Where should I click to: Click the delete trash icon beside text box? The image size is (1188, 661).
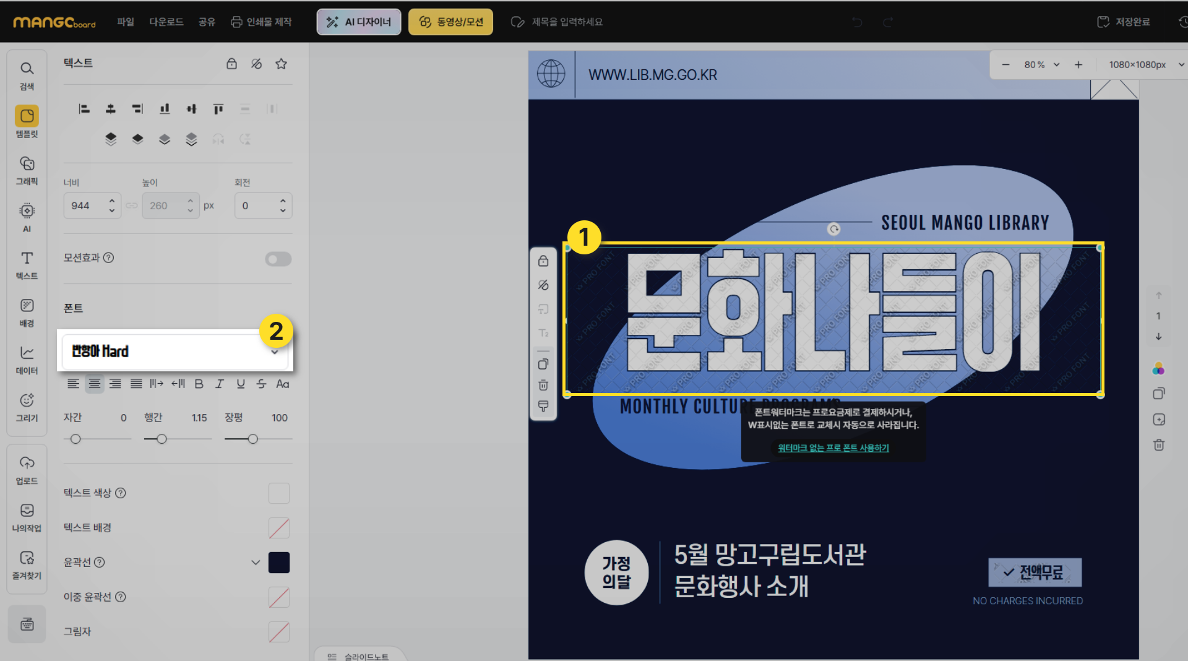(543, 385)
